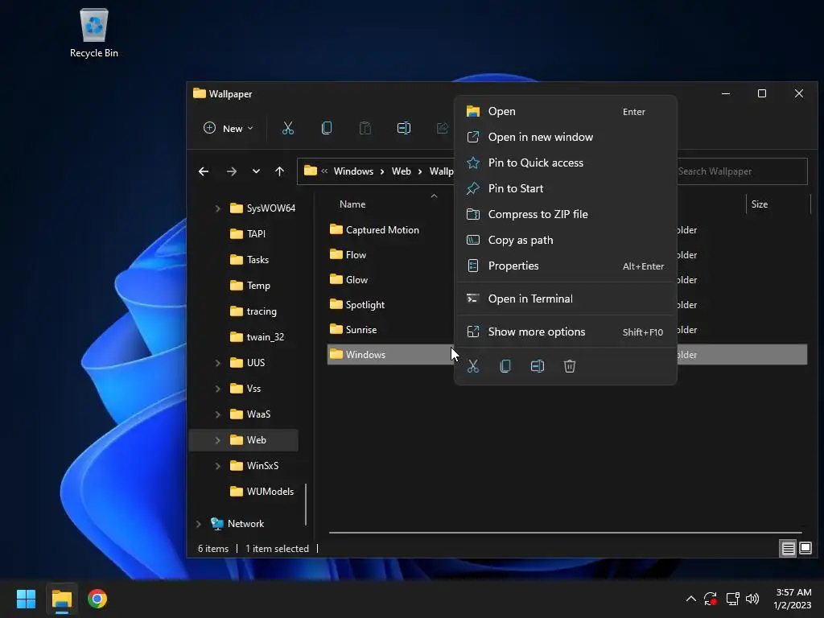Screen dimensions: 824x618
Task: Open the network status tray icon
Action: tap(732, 599)
